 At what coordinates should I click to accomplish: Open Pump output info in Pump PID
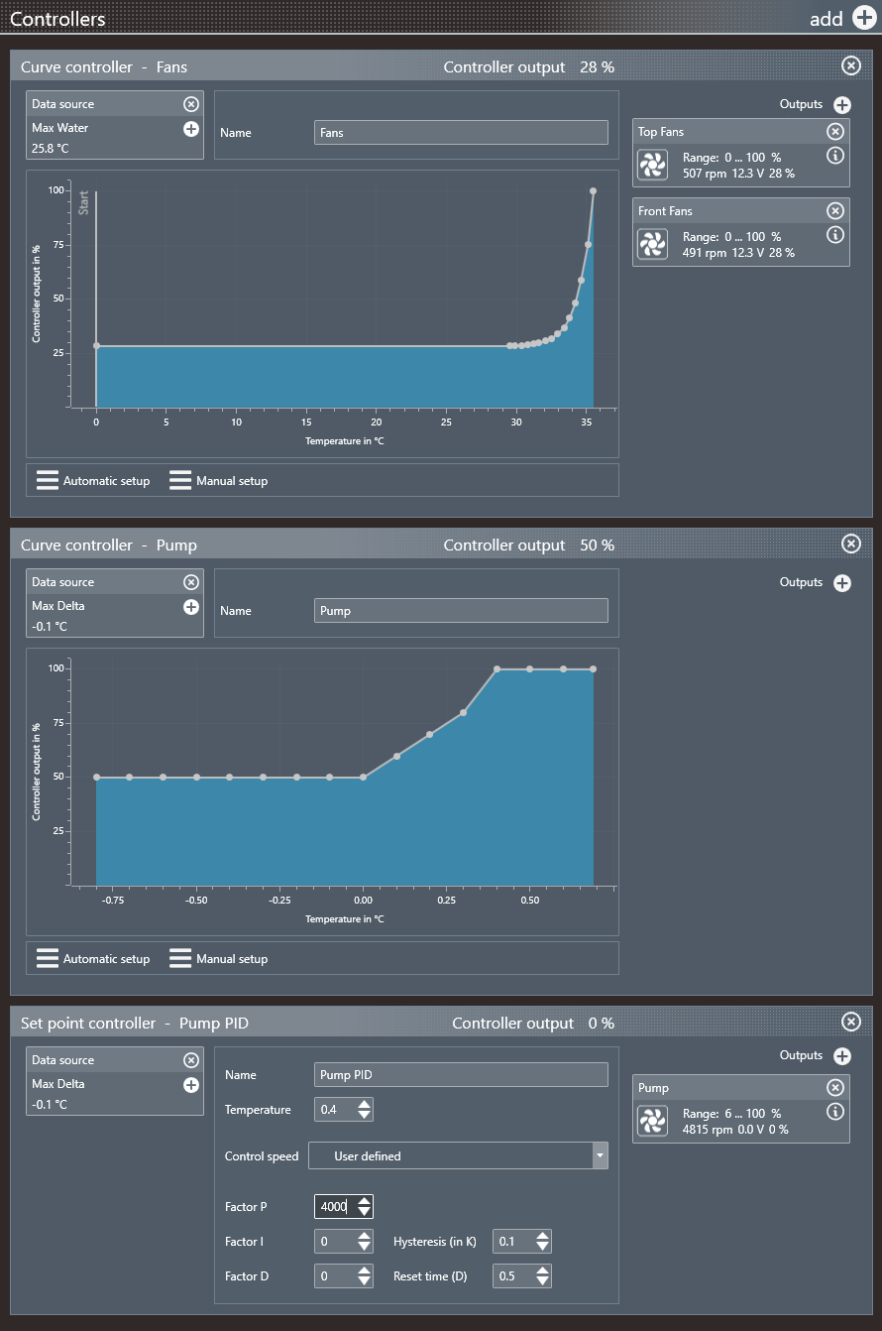[x=835, y=1112]
